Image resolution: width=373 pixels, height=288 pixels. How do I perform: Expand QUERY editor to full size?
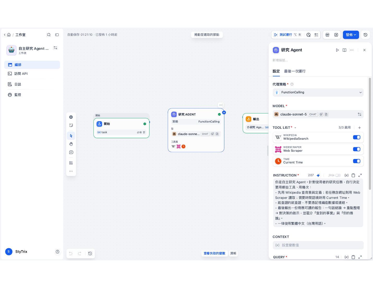pos(360,257)
